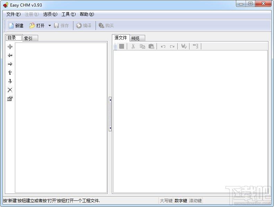
Task: Click the 购买 (Buy) toolbar button
Action: tap(106, 26)
